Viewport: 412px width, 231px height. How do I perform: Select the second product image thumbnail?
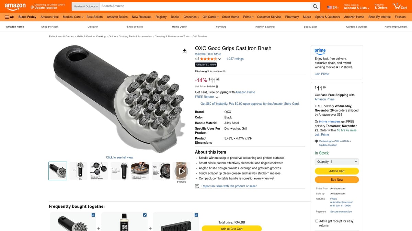click(x=78, y=170)
